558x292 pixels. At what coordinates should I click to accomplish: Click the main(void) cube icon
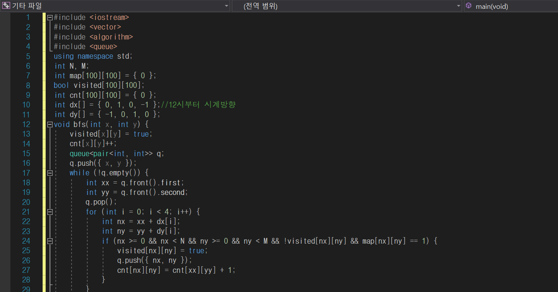tap(468, 6)
